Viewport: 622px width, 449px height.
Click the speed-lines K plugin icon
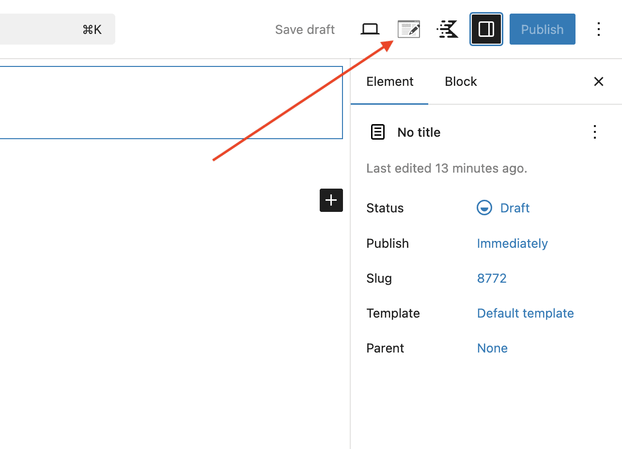pos(447,30)
